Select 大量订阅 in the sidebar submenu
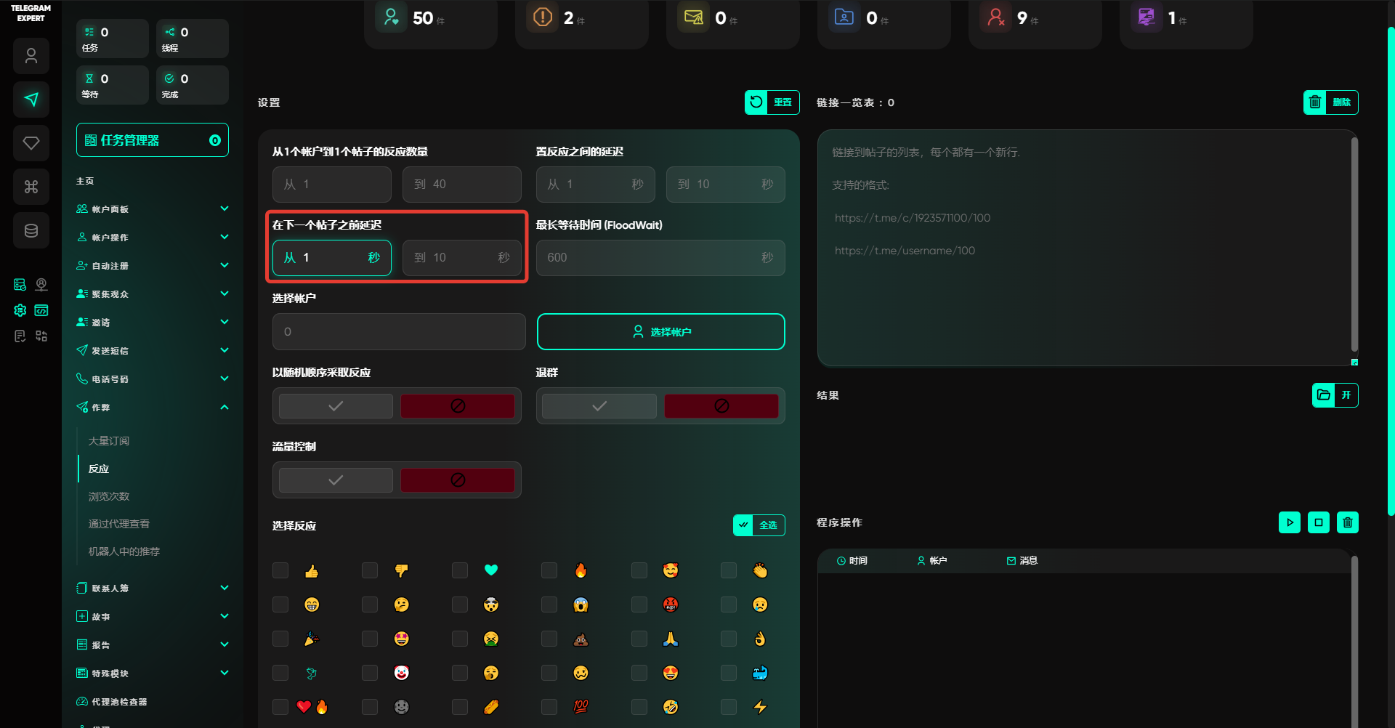The height and width of the screenshot is (728, 1395). click(109, 441)
